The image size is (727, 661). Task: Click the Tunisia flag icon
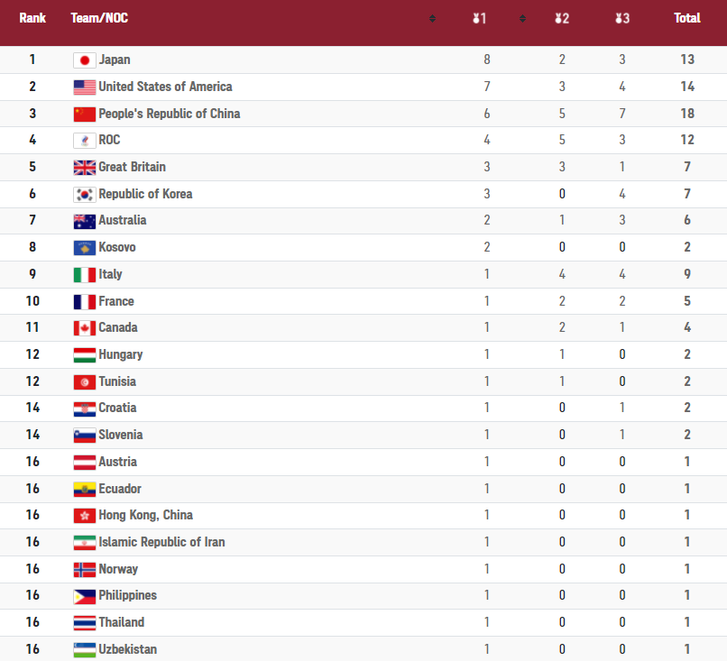(x=85, y=382)
